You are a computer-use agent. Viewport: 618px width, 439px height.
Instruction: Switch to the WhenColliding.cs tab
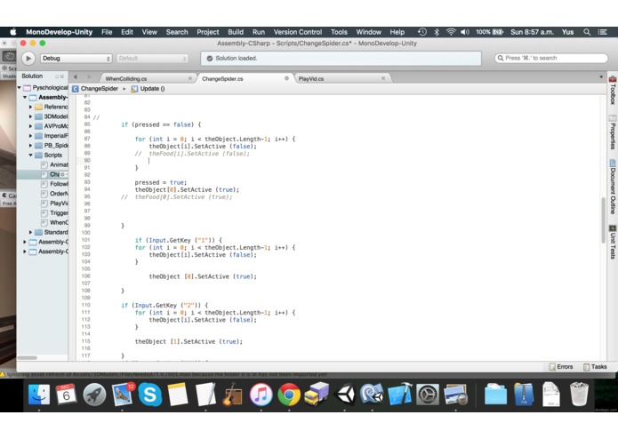click(126, 79)
